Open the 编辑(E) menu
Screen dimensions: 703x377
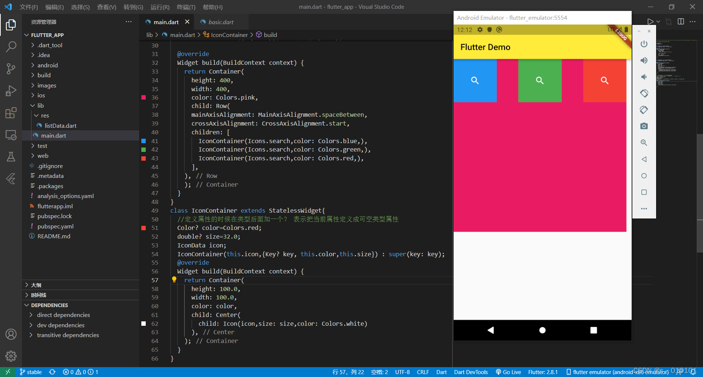coord(55,7)
